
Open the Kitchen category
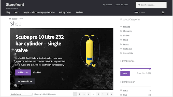coord(126,35)
